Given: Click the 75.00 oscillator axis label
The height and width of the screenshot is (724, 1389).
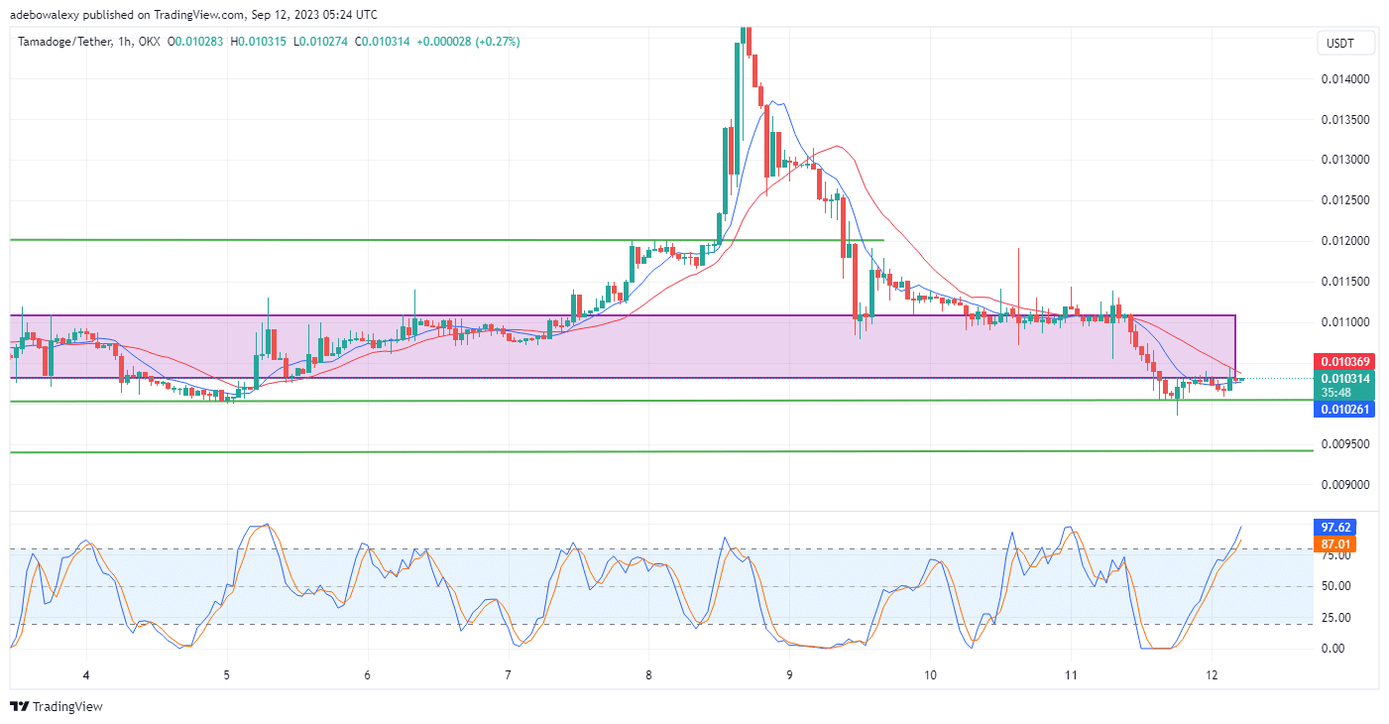Looking at the screenshot, I should (x=1336, y=556).
